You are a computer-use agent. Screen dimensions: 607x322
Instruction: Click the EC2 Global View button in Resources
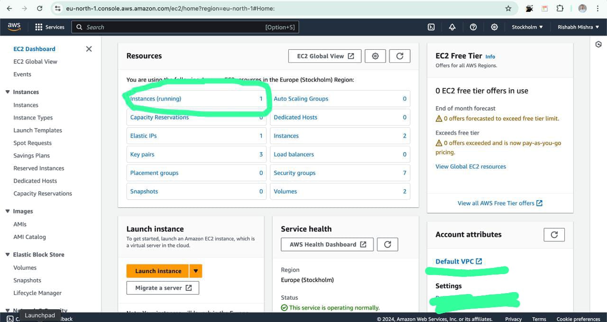point(325,56)
